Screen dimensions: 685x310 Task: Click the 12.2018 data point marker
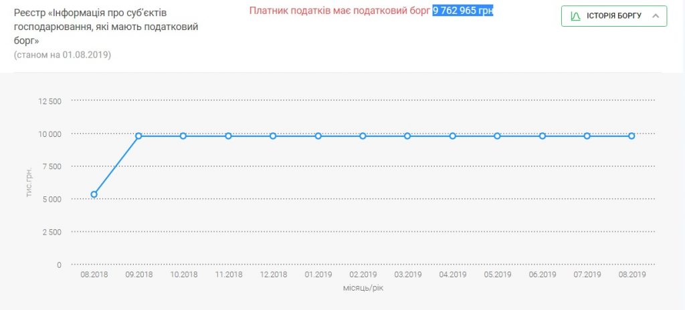(273, 136)
